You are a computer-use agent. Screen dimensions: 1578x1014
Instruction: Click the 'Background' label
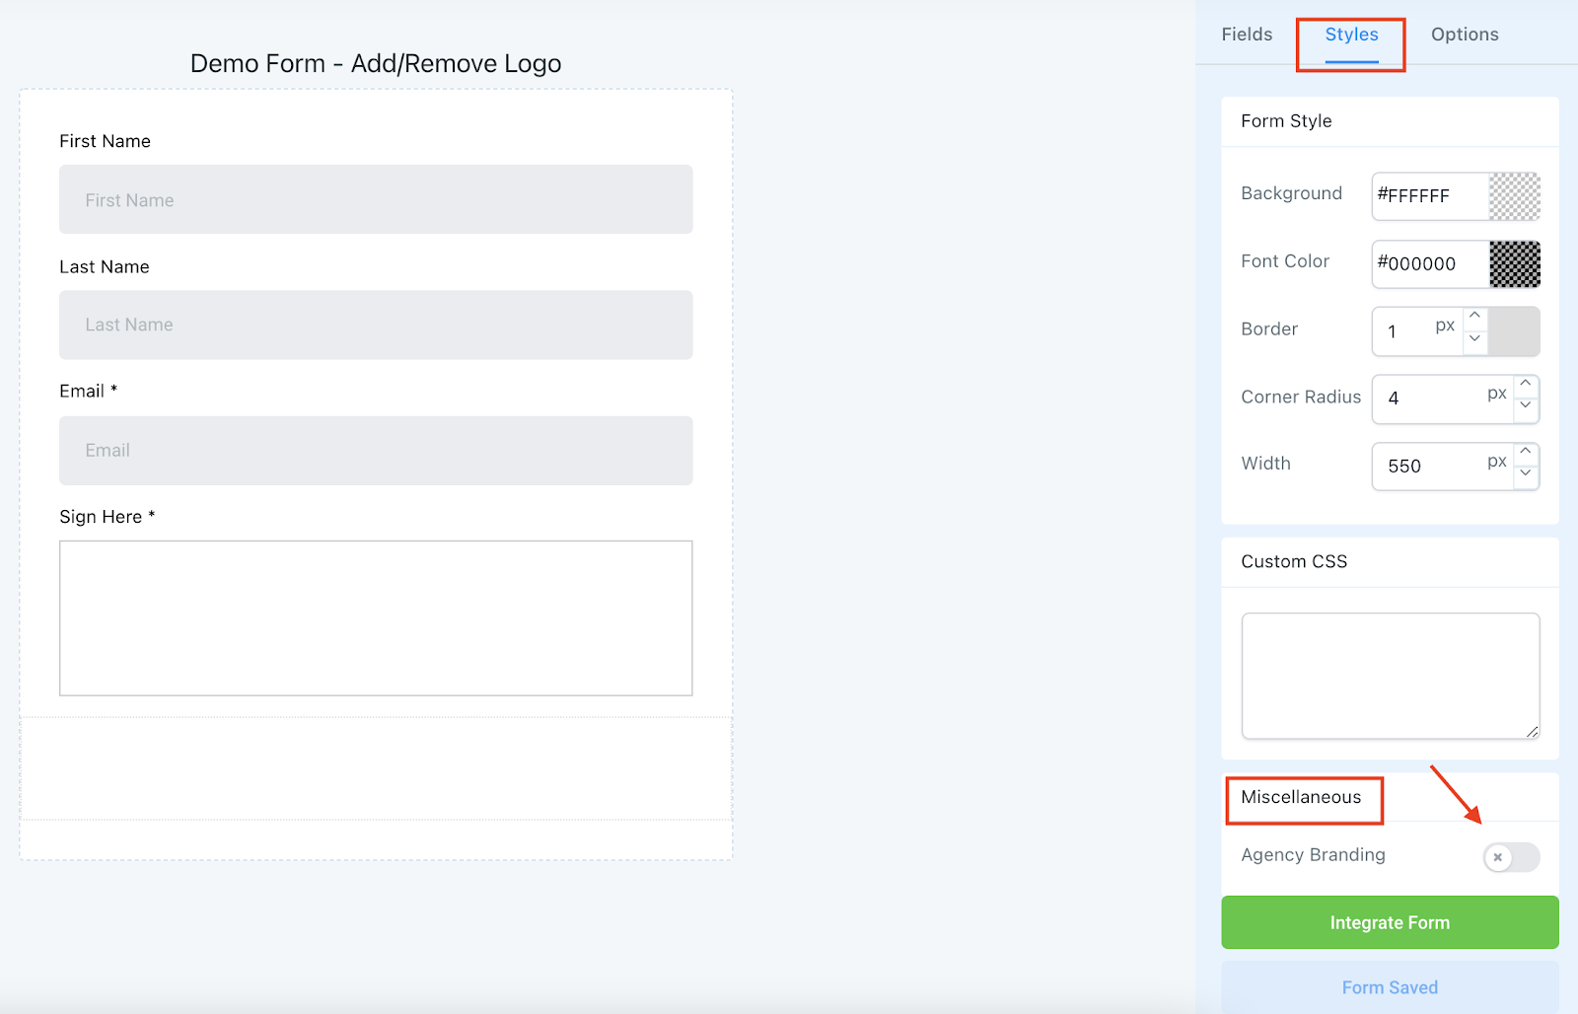[x=1291, y=193]
